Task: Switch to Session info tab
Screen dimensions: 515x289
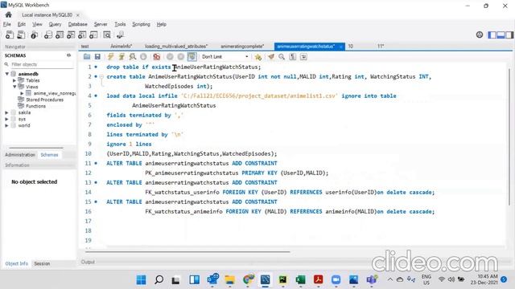Action: click(42, 263)
